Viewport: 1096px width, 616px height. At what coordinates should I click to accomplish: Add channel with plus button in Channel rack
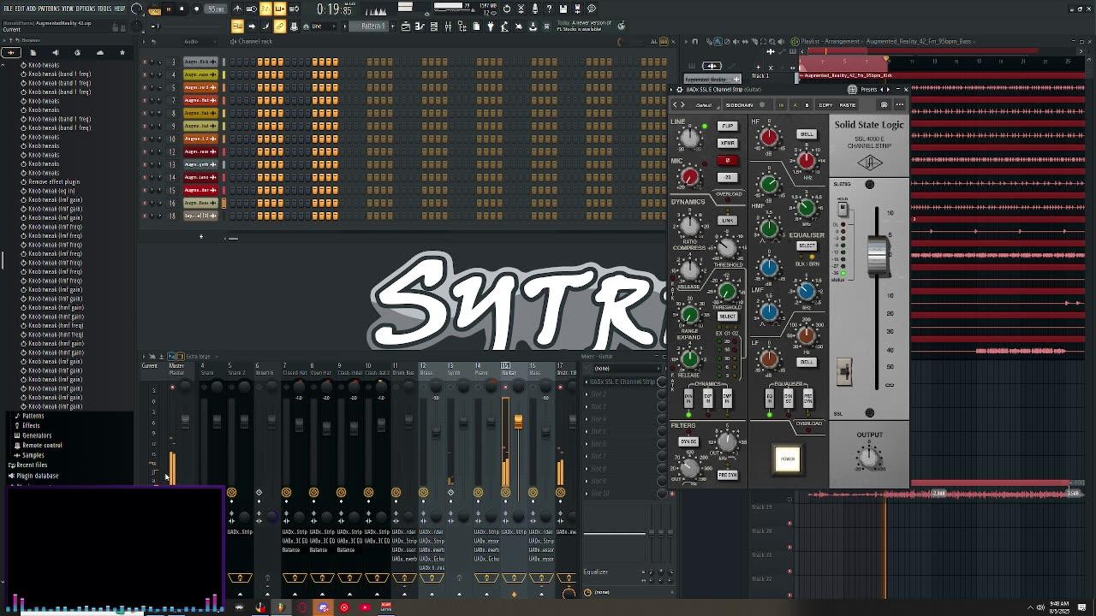tap(201, 237)
